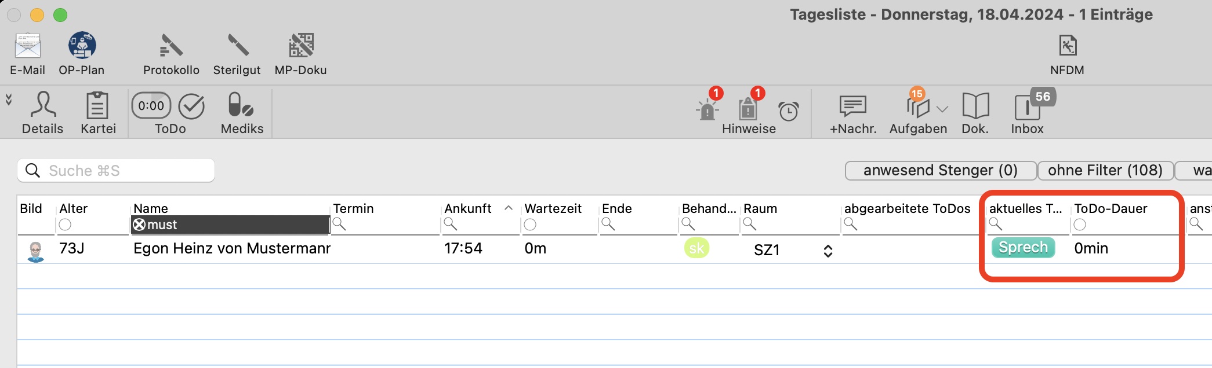Viewport: 1212px width, 368px height.
Task: Toggle the ToDo-Dauer column filter circle
Action: pos(1080,225)
